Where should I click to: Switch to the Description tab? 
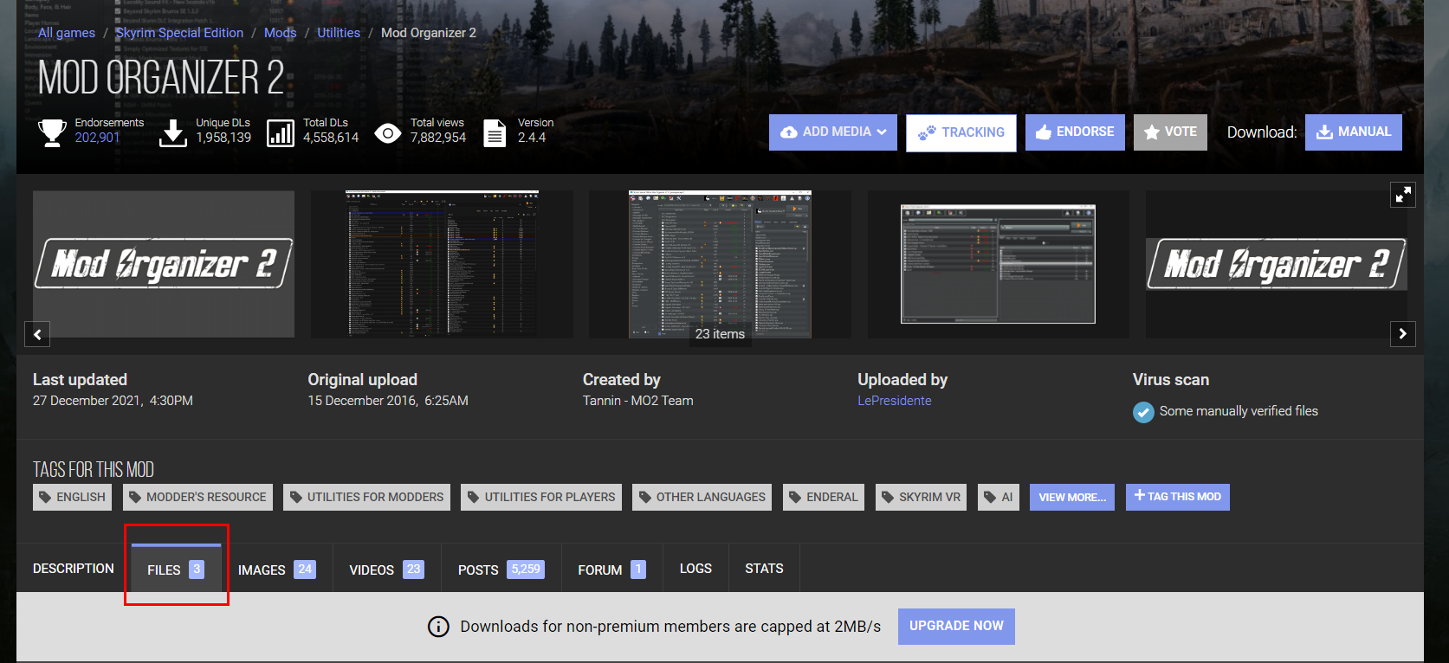pos(74,569)
